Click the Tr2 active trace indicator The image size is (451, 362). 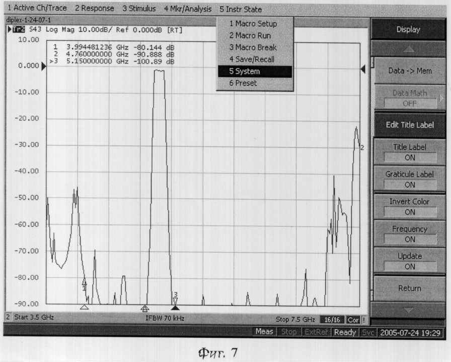tap(18, 30)
